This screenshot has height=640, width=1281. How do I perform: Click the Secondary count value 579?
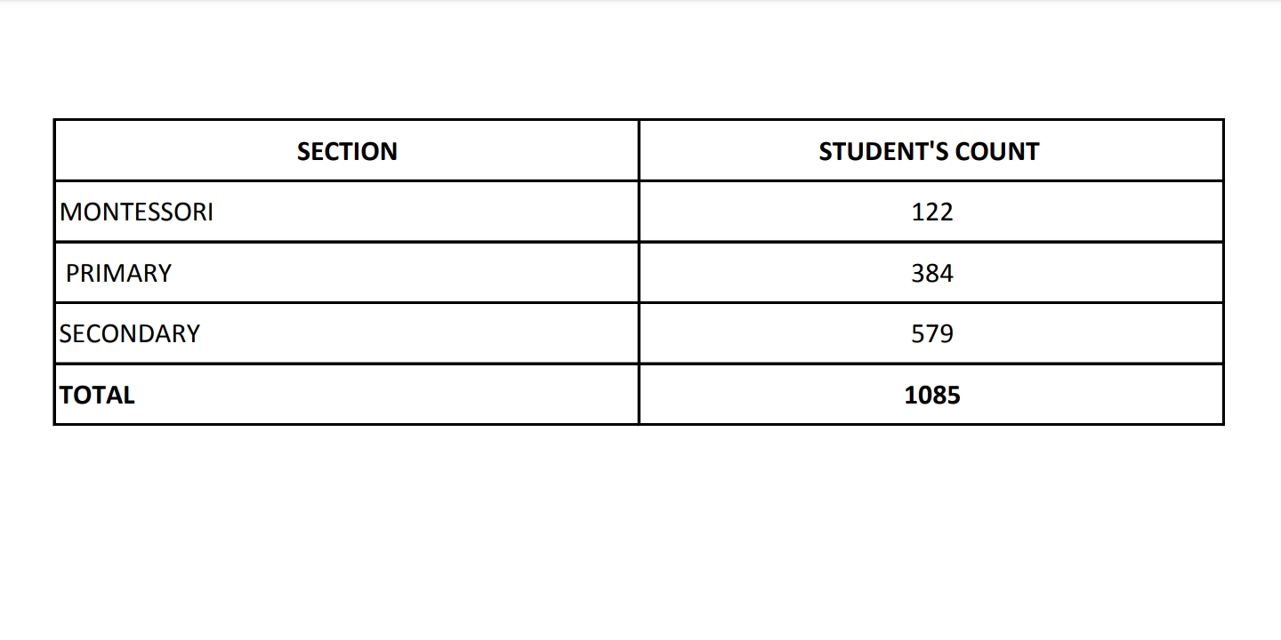click(931, 333)
